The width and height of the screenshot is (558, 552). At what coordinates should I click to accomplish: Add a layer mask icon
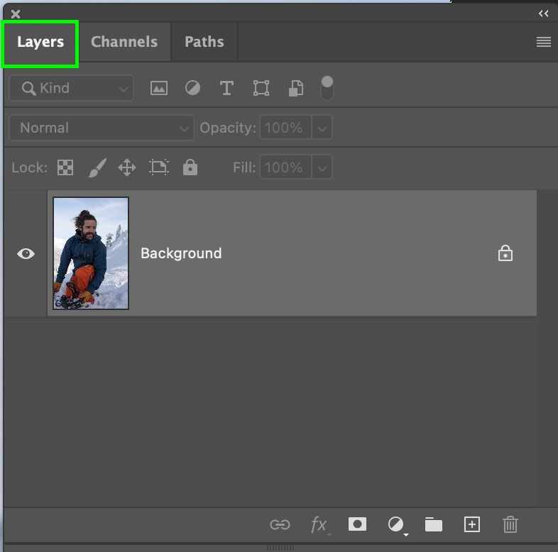[357, 524]
